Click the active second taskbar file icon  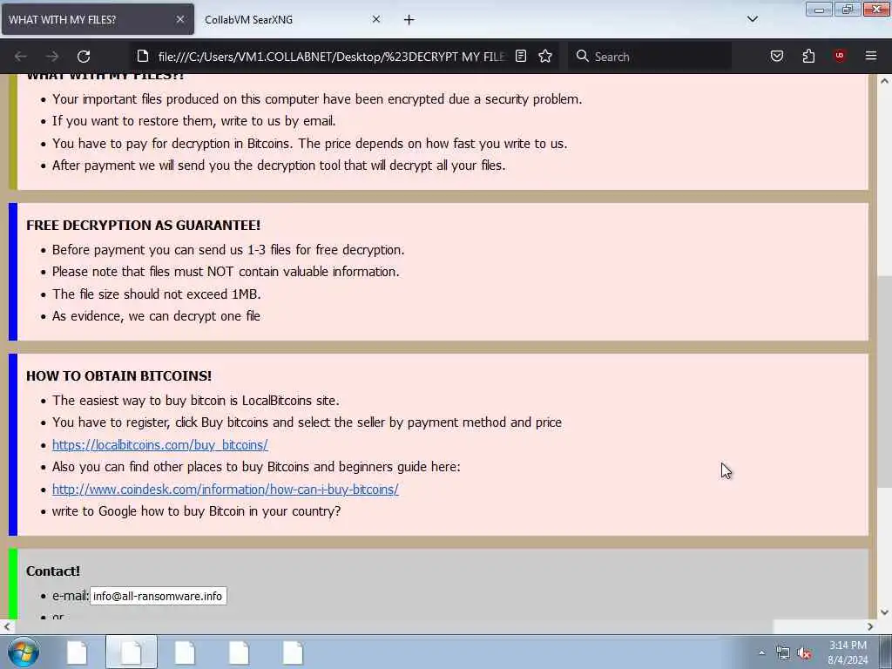coord(132,652)
